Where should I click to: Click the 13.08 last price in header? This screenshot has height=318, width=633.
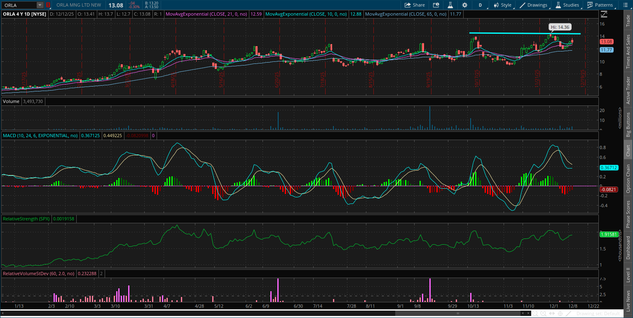[x=115, y=5]
